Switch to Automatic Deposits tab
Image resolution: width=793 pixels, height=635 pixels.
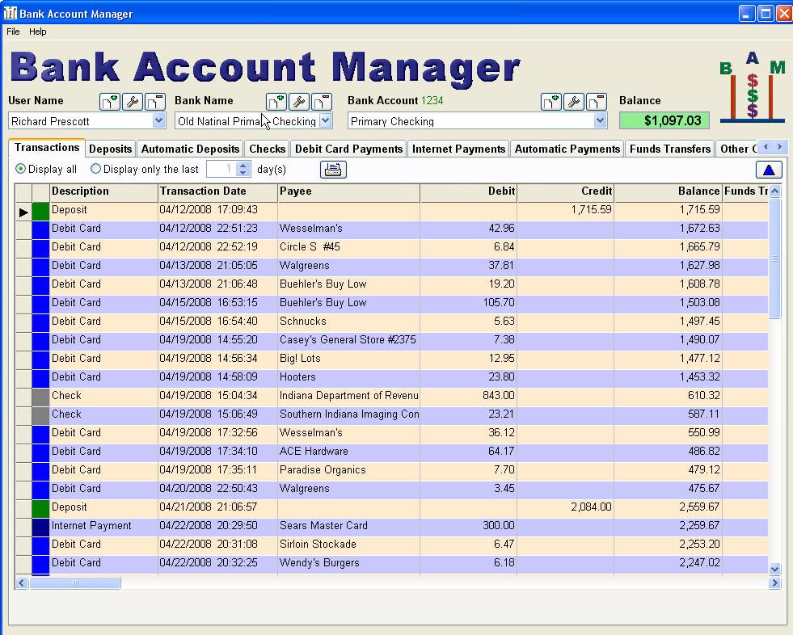pos(190,149)
